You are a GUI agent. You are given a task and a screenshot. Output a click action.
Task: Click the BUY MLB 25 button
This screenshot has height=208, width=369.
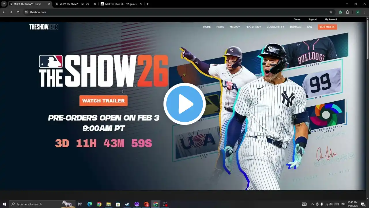[x=327, y=27]
